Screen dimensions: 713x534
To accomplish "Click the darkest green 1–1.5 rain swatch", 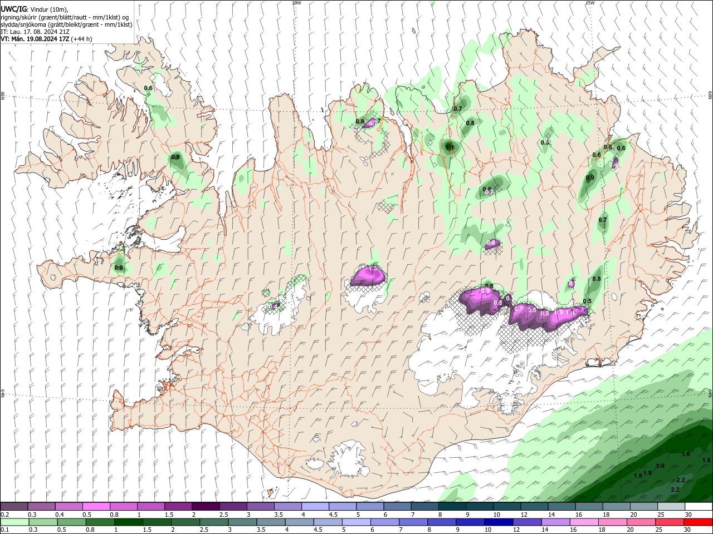I will [x=128, y=522].
